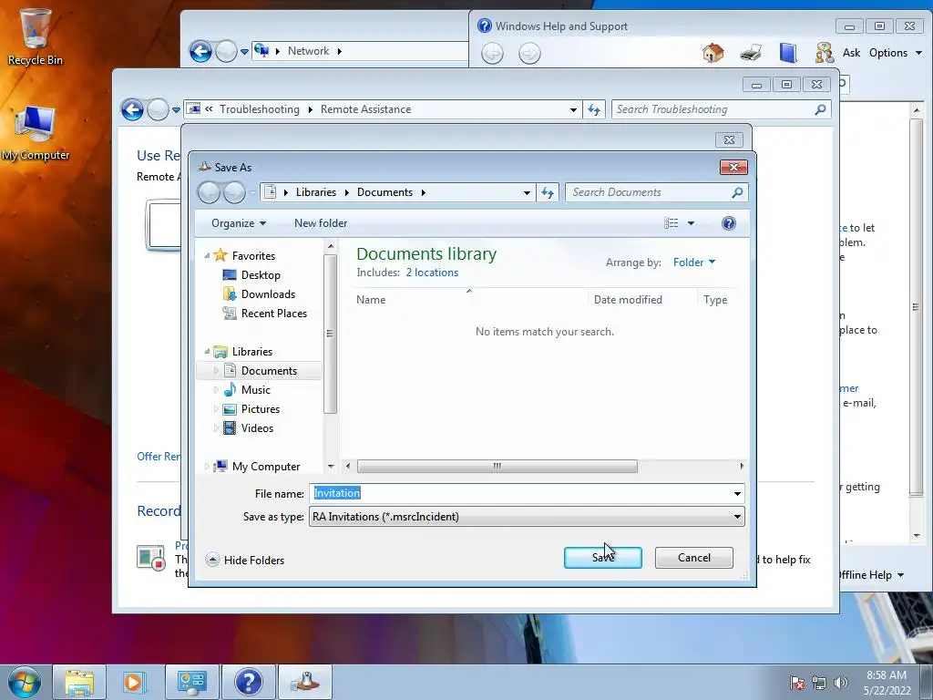
Task: Click Ask in Help and Support
Action: point(851,53)
